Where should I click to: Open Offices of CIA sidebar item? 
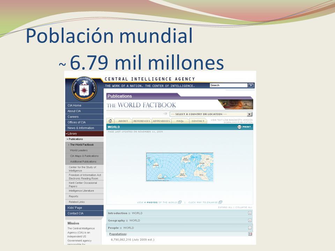(84, 122)
